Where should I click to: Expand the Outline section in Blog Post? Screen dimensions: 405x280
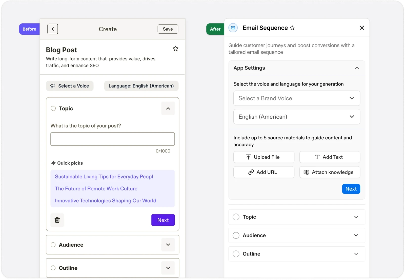(168, 268)
